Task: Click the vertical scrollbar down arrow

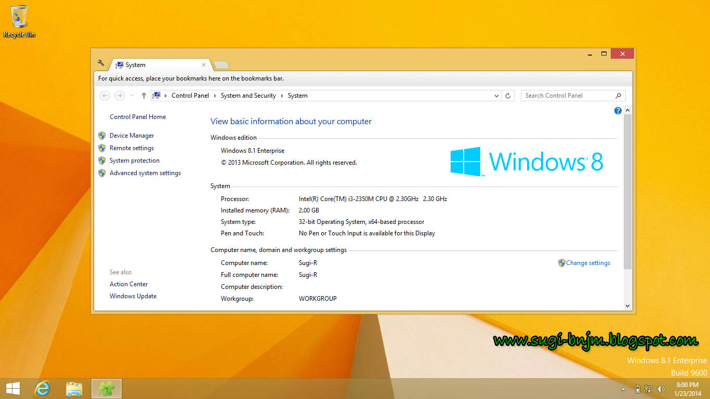Action: click(x=627, y=305)
